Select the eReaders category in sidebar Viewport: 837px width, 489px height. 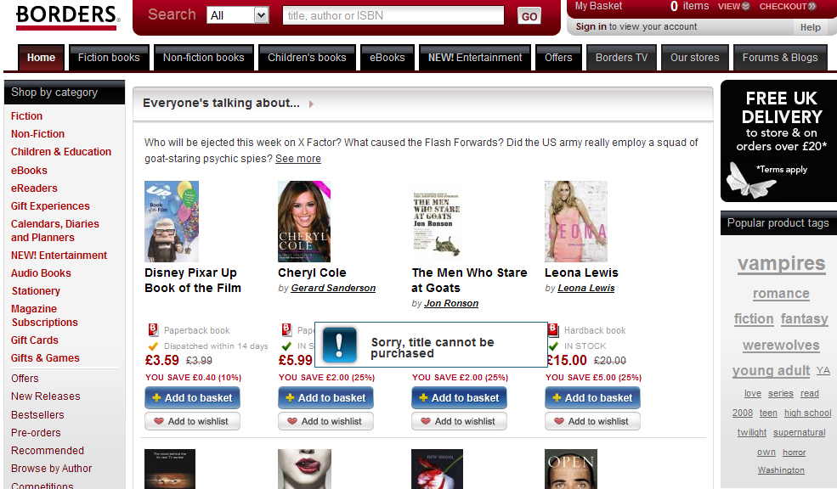tap(34, 188)
